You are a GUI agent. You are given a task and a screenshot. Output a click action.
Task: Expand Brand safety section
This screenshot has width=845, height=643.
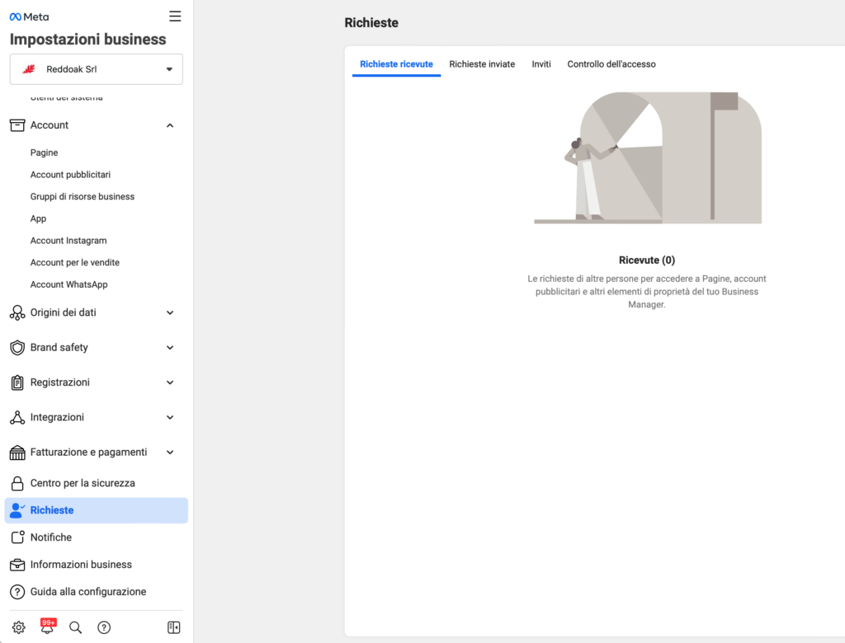click(170, 348)
